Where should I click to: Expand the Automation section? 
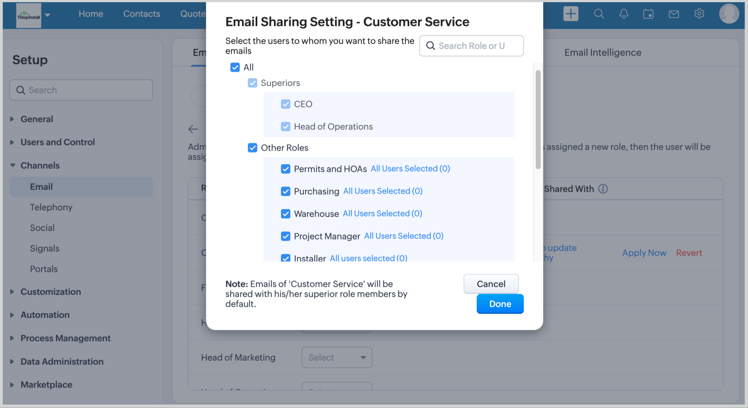(x=45, y=315)
